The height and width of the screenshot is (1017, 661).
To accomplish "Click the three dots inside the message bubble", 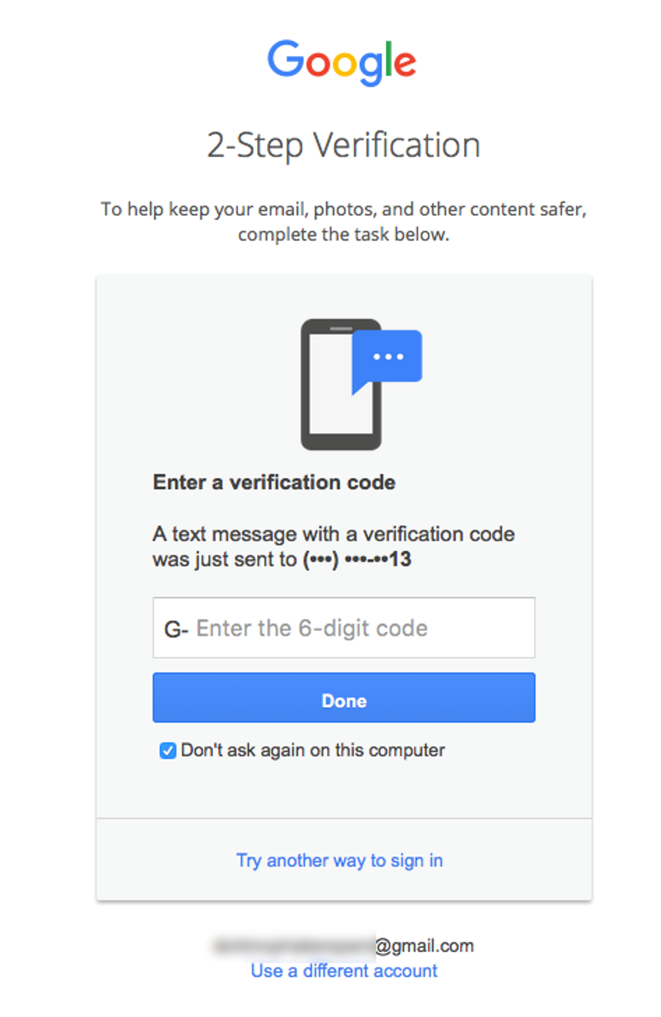I will point(389,357).
